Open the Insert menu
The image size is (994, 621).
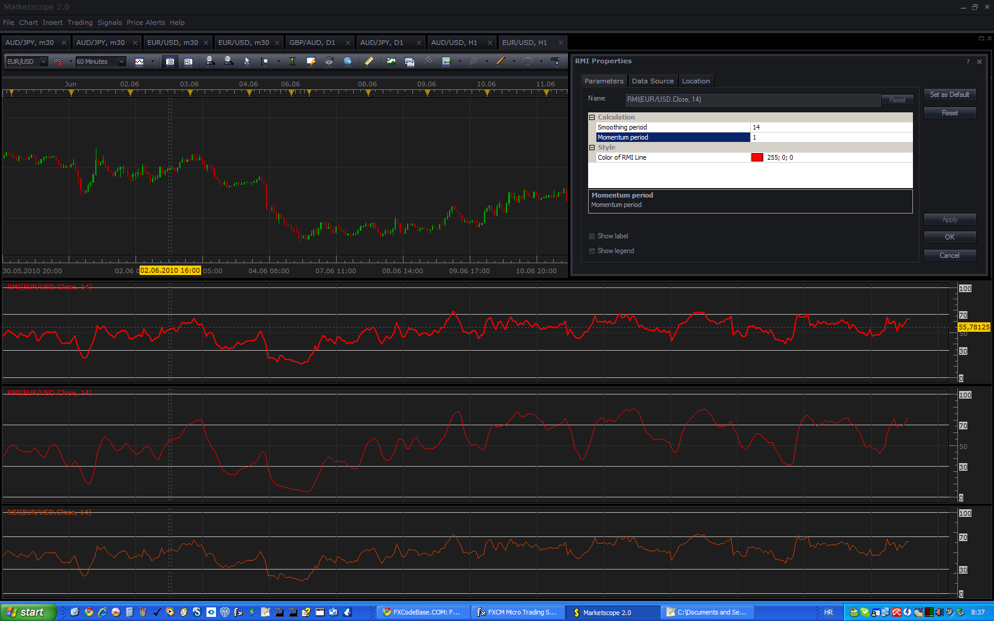53,22
